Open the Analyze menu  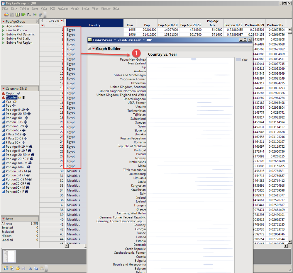[x=63, y=8]
